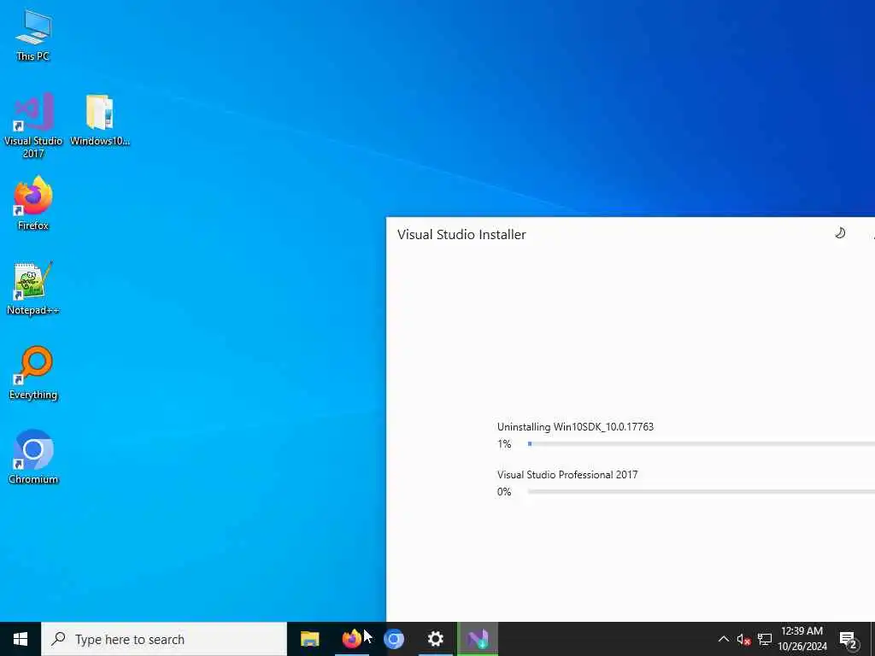Click the 1% progress value
Viewport: 875px width, 656px height.
[504, 444]
